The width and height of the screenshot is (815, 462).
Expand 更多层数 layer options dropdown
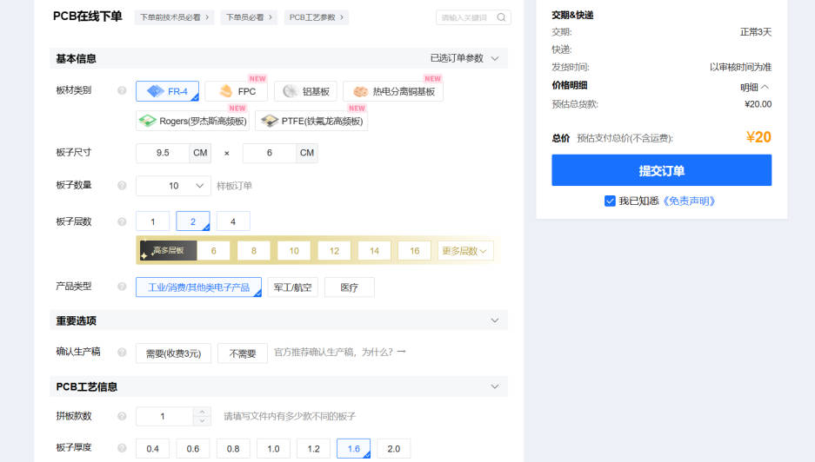tap(465, 251)
